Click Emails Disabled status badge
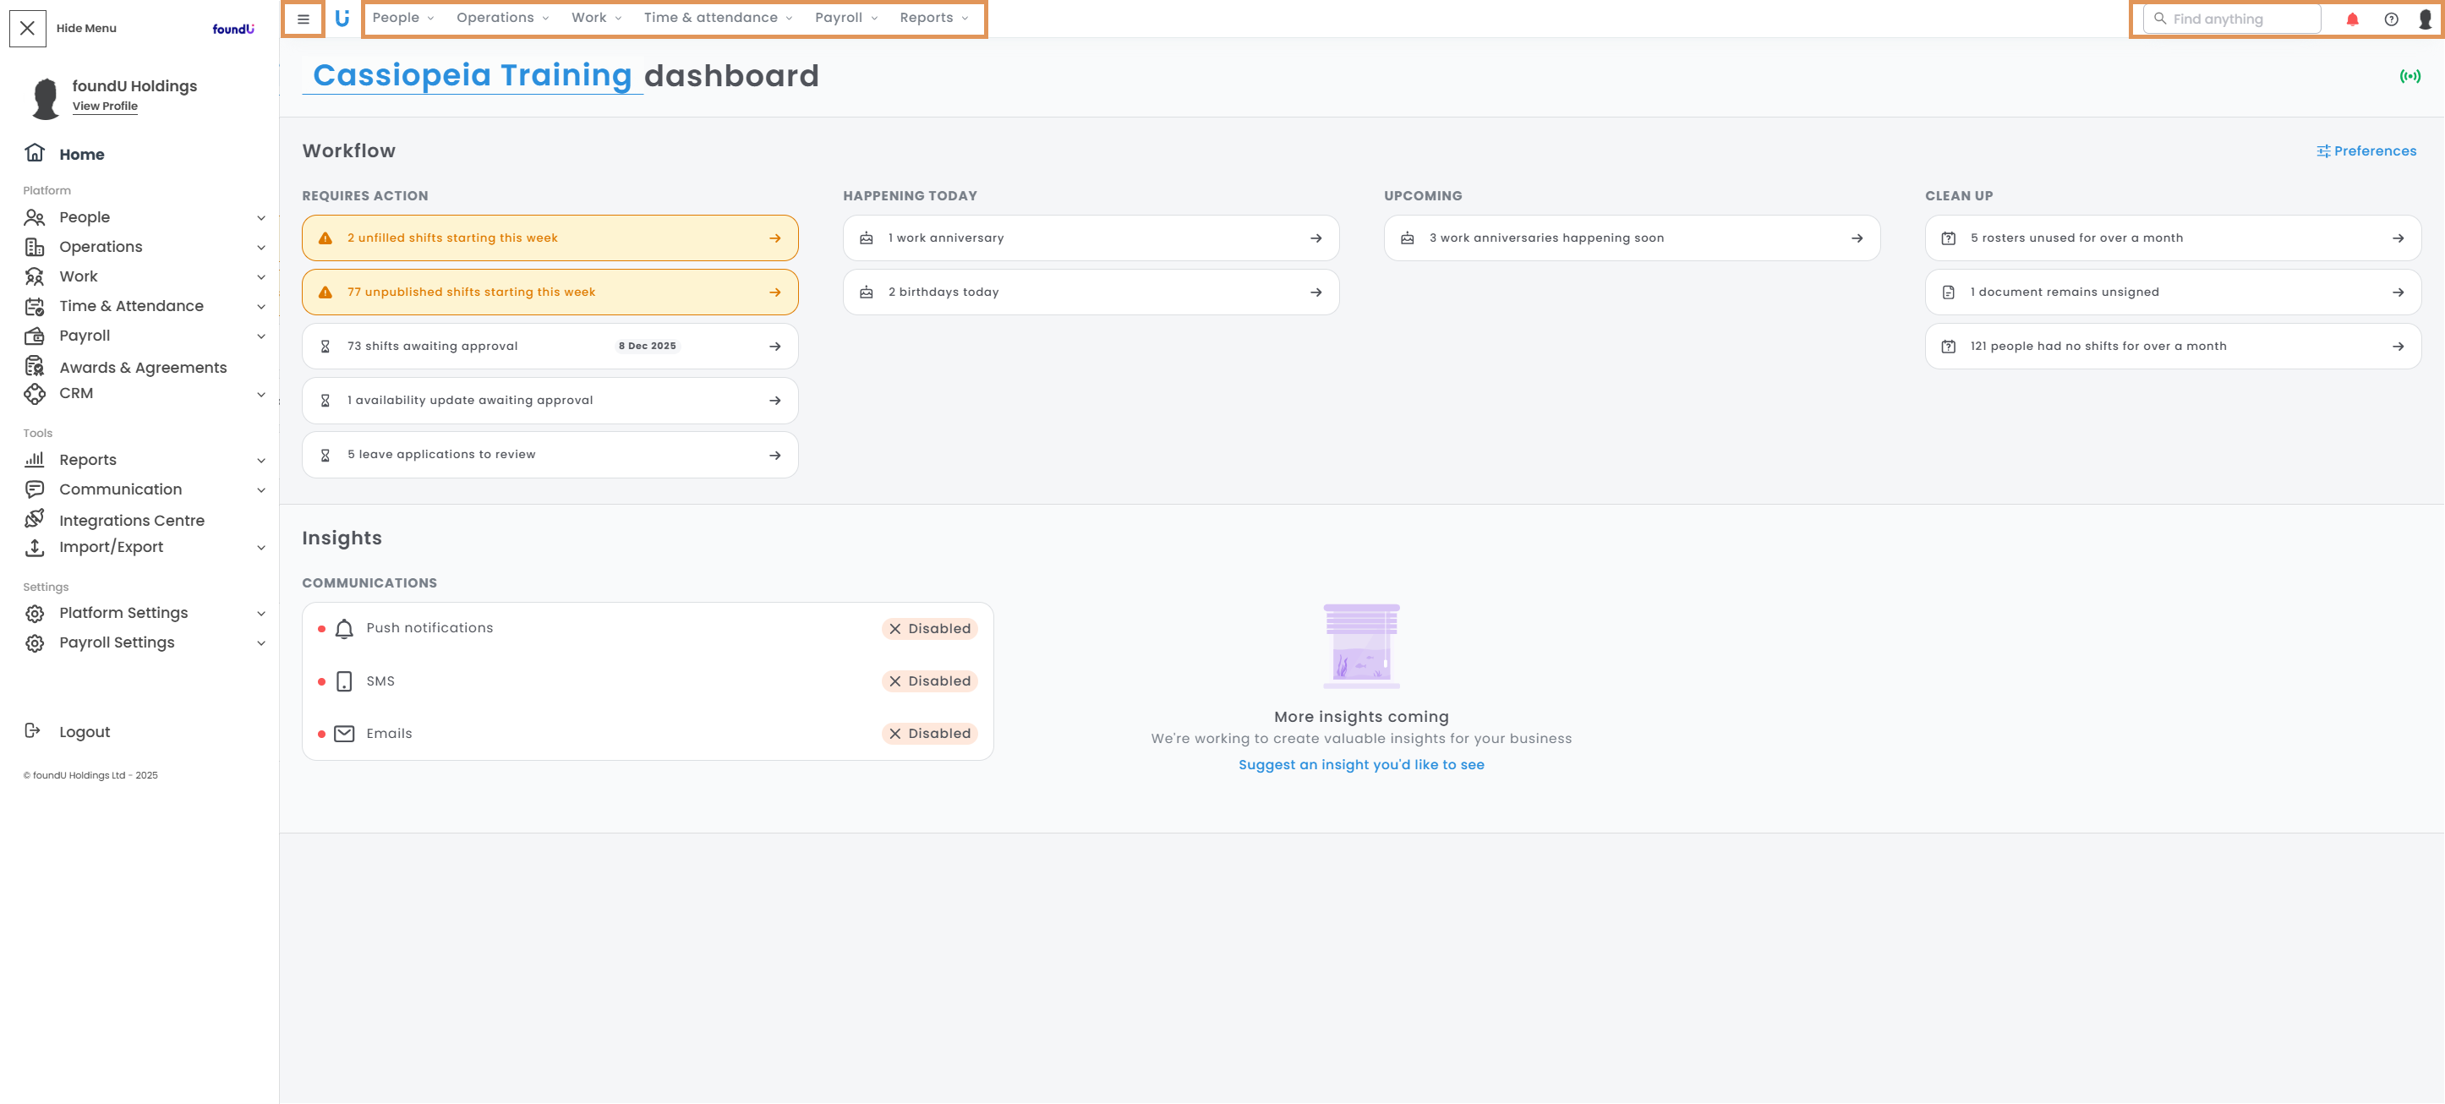This screenshot has height=1104, width=2445. pyautogui.click(x=929, y=733)
